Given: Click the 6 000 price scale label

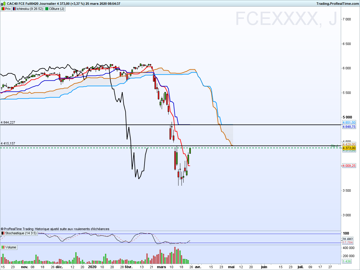Looking at the screenshot, I should tap(346, 68).
